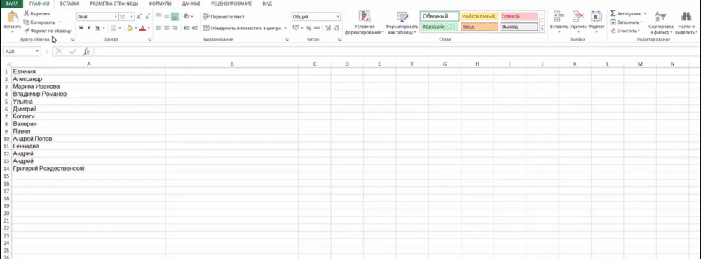Open the ФАЙЛ tab
This screenshot has height=259, width=701.
pyautogui.click(x=12, y=3)
